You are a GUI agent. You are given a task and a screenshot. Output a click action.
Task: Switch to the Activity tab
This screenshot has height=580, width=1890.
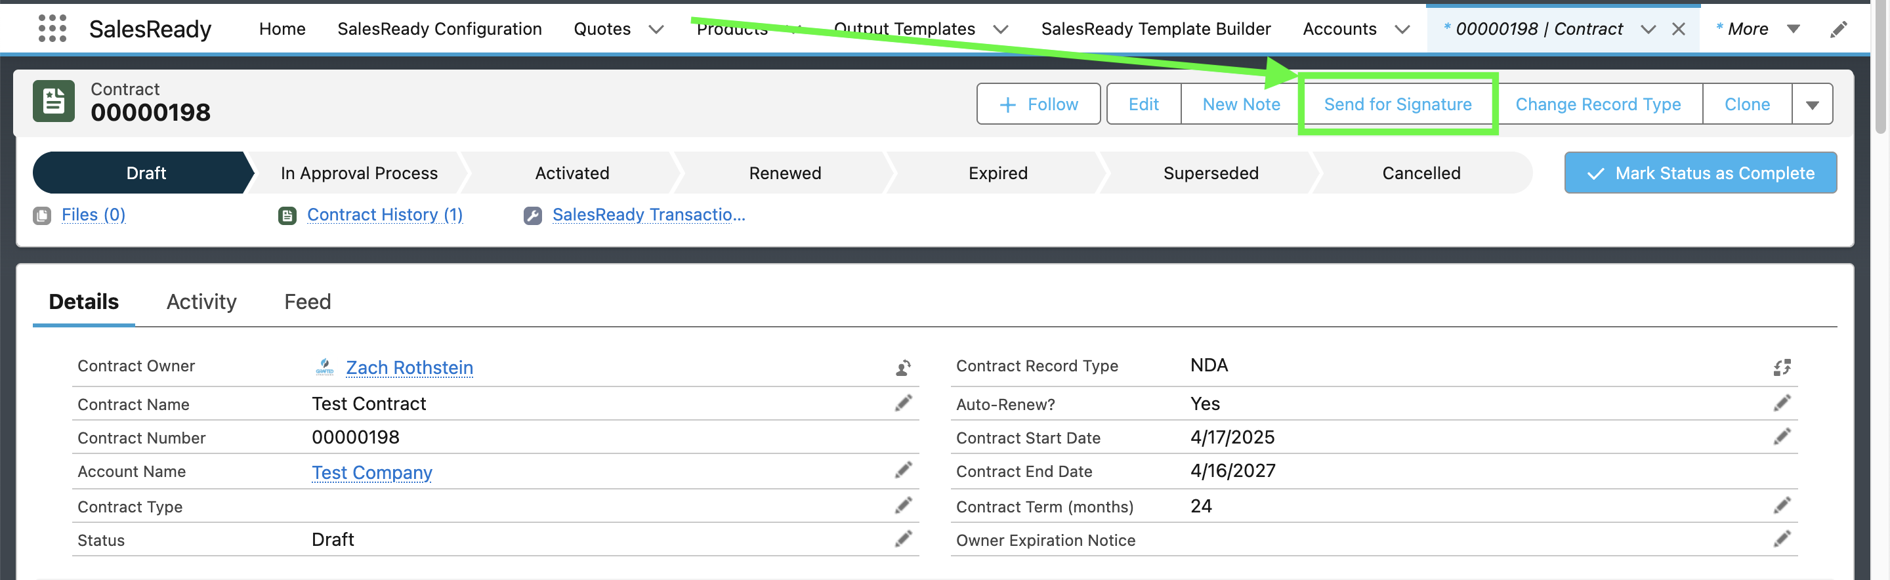[201, 301]
